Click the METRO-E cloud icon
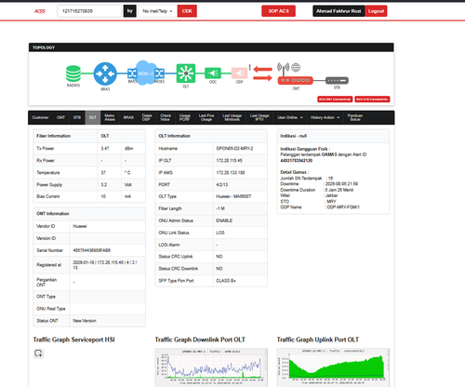 pos(146,73)
